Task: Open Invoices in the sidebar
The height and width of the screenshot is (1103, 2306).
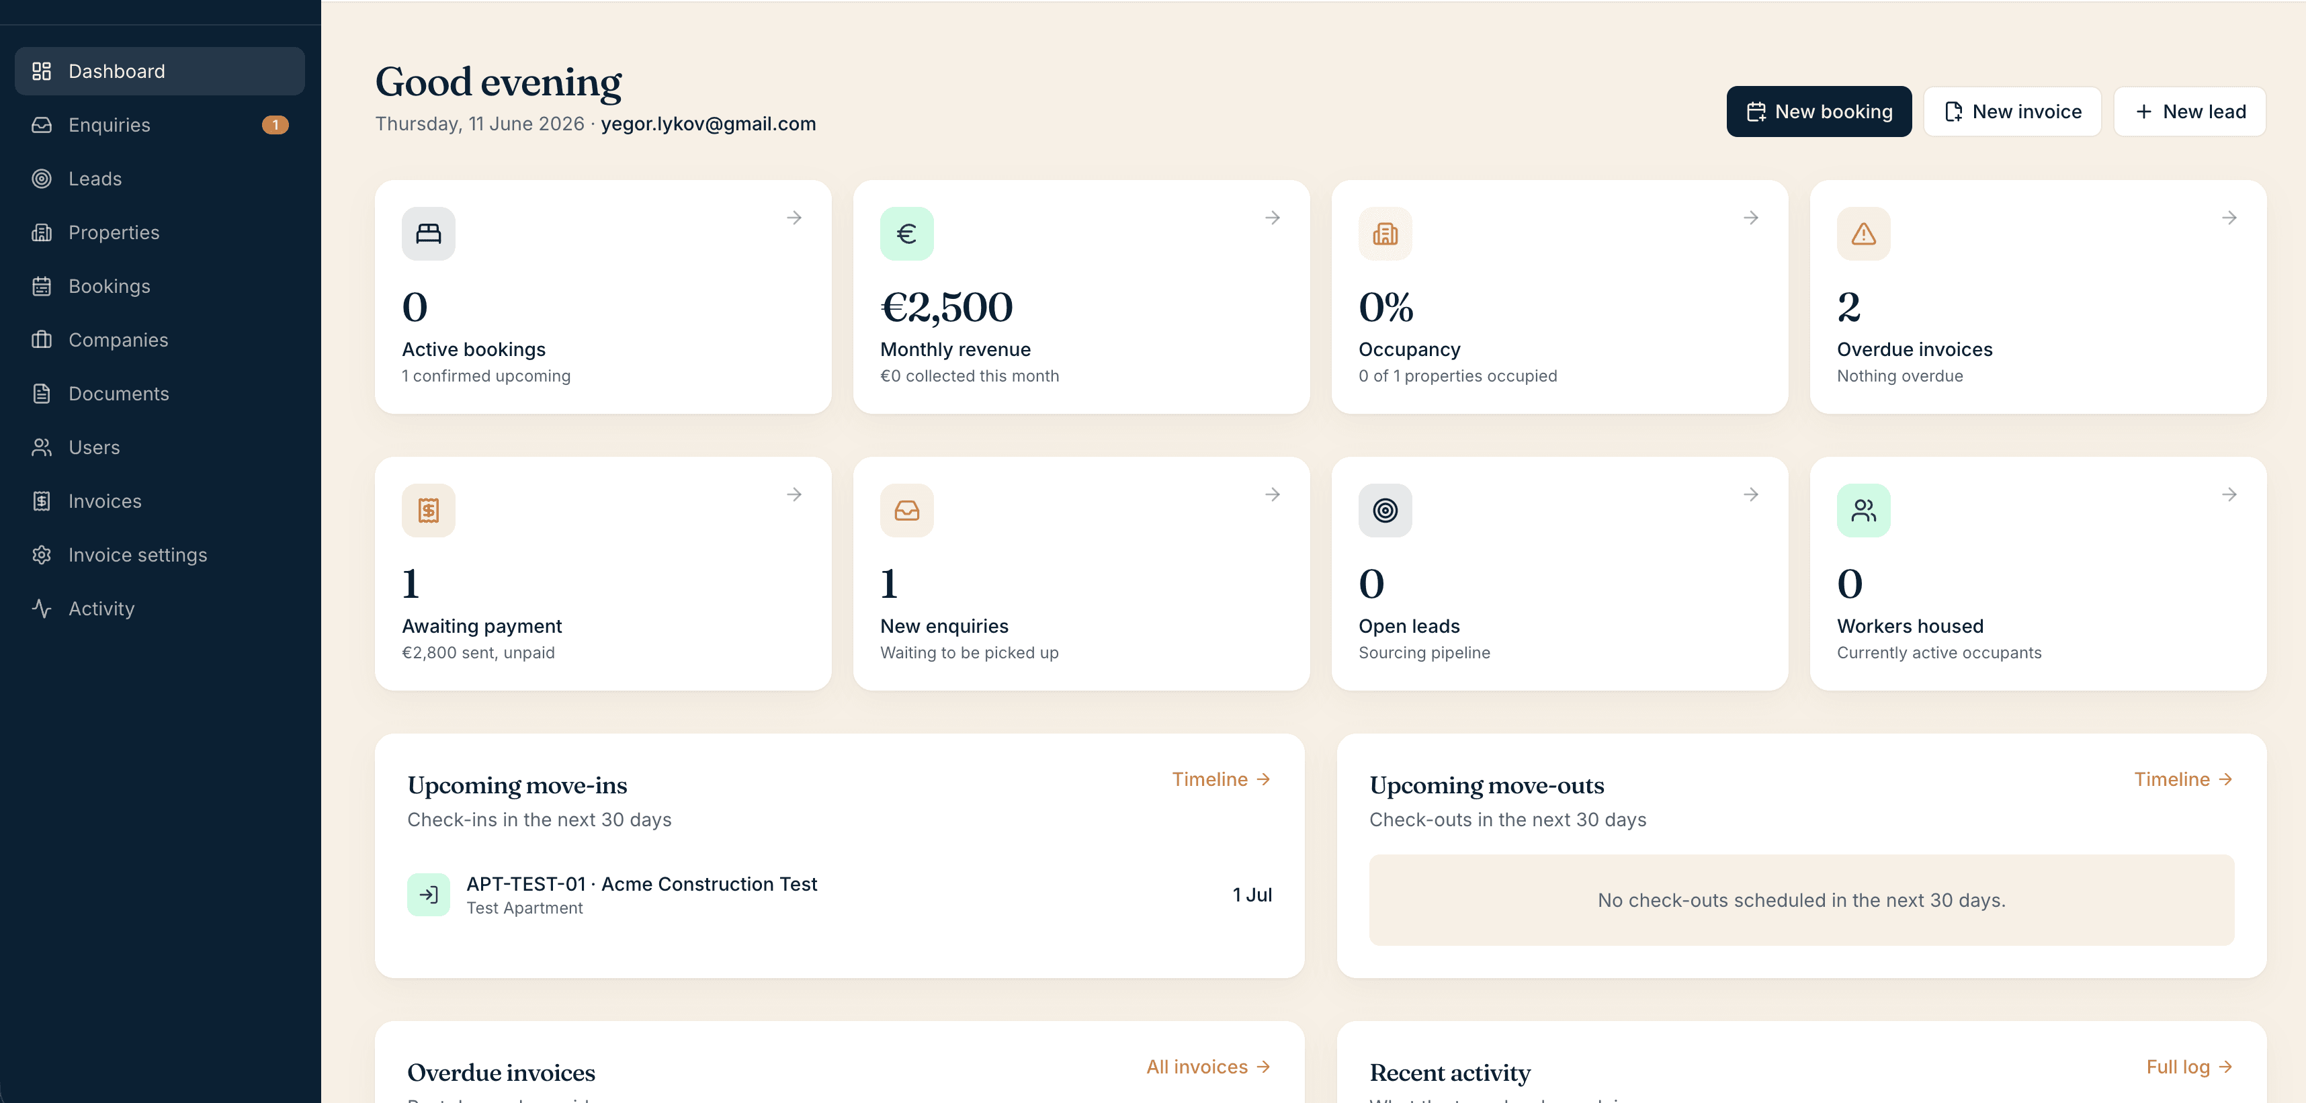Action: click(159, 501)
